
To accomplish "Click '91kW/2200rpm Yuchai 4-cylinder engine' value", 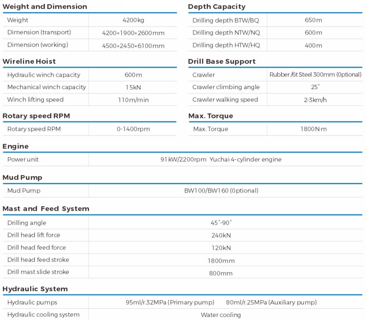I will pyautogui.click(x=221, y=159).
